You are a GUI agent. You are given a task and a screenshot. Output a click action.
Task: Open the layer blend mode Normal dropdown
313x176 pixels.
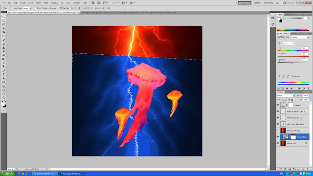point(286,96)
